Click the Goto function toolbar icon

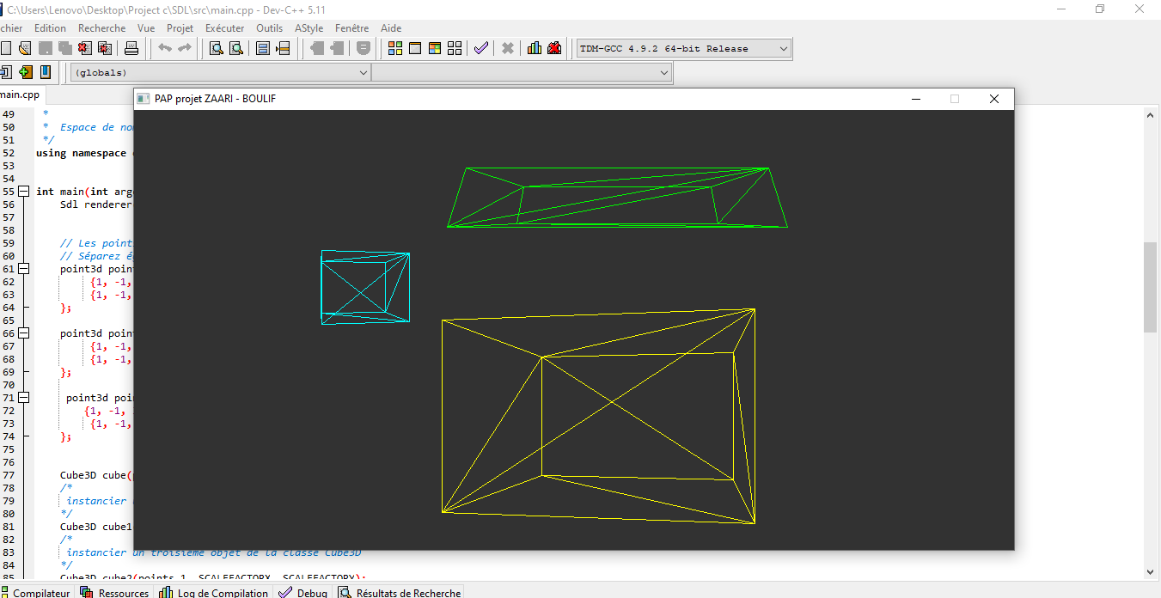pyautogui.click(x=263, y=48)
